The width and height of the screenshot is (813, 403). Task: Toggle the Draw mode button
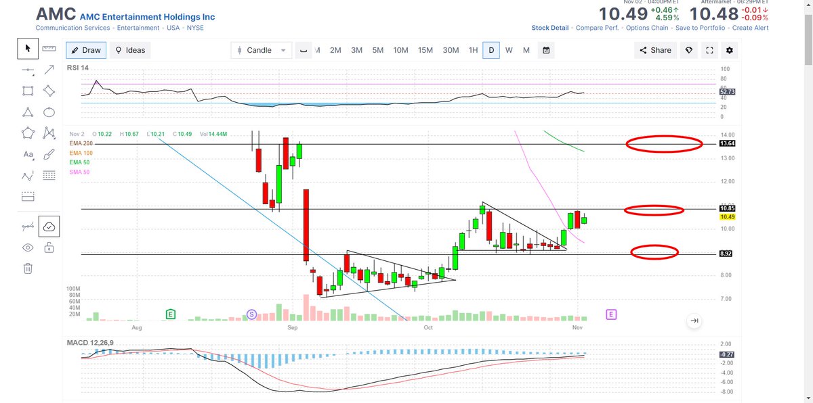tap(86, 50)
